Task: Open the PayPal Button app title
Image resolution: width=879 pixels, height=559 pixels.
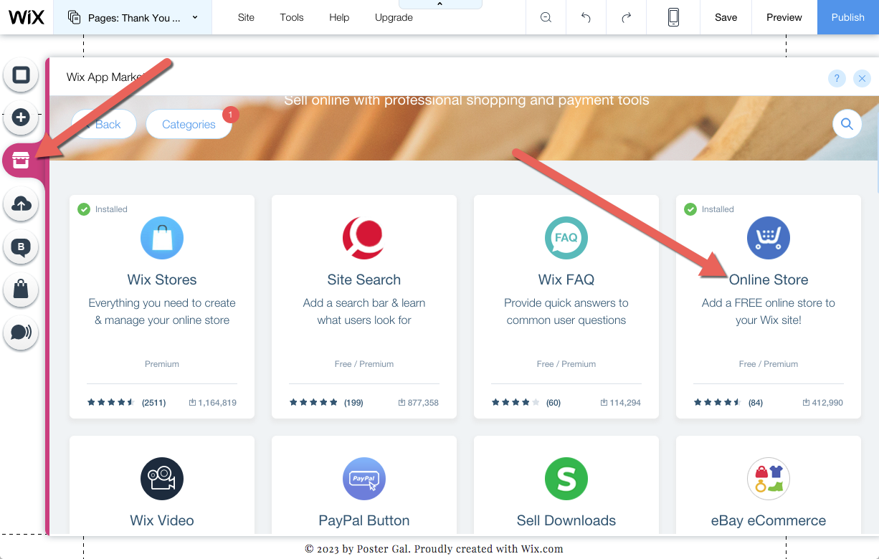Action: tap(364, 520)
